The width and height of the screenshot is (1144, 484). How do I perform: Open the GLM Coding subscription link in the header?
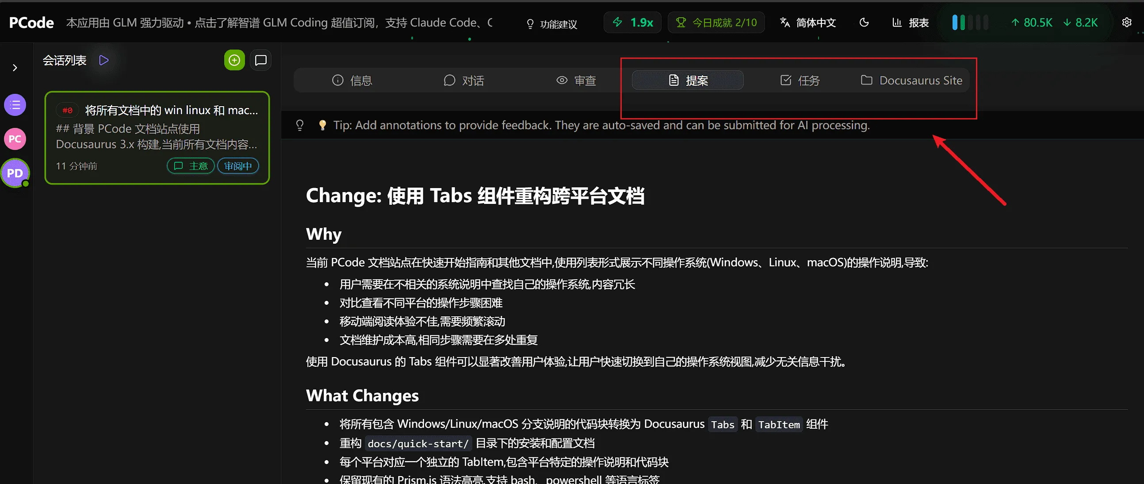[x=280, y=22]
